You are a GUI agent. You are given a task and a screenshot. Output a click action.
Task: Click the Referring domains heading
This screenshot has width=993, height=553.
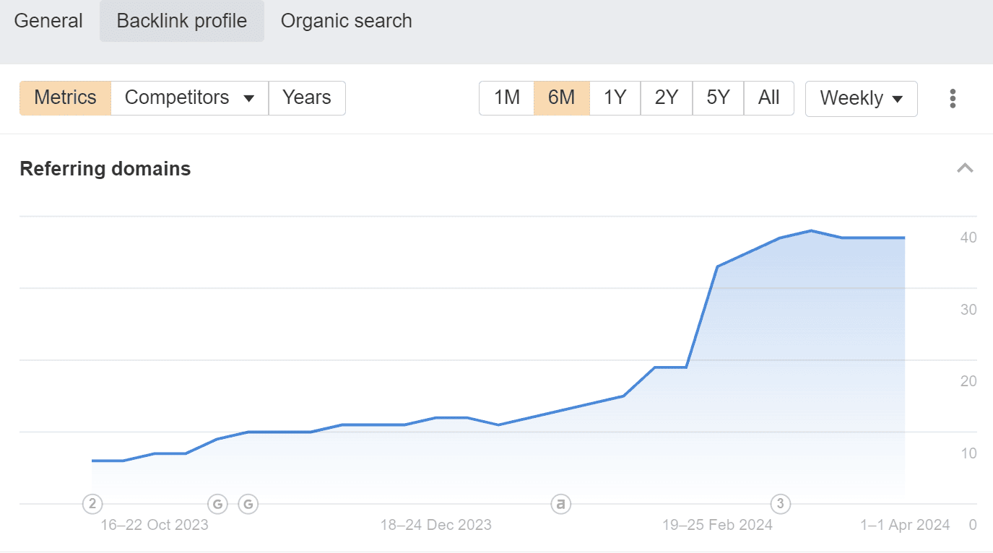[x=105, y=169]
